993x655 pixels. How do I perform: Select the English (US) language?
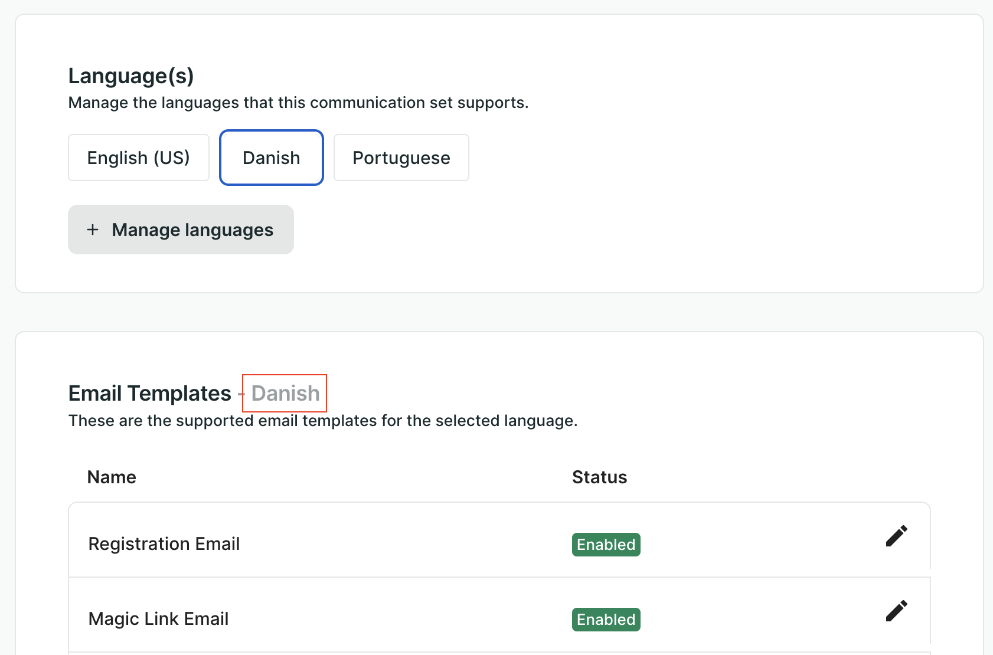pos(139,158)
